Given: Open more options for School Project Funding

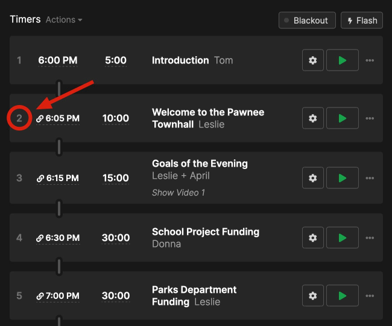Looking at the screenshot, I should coord(370,238).
